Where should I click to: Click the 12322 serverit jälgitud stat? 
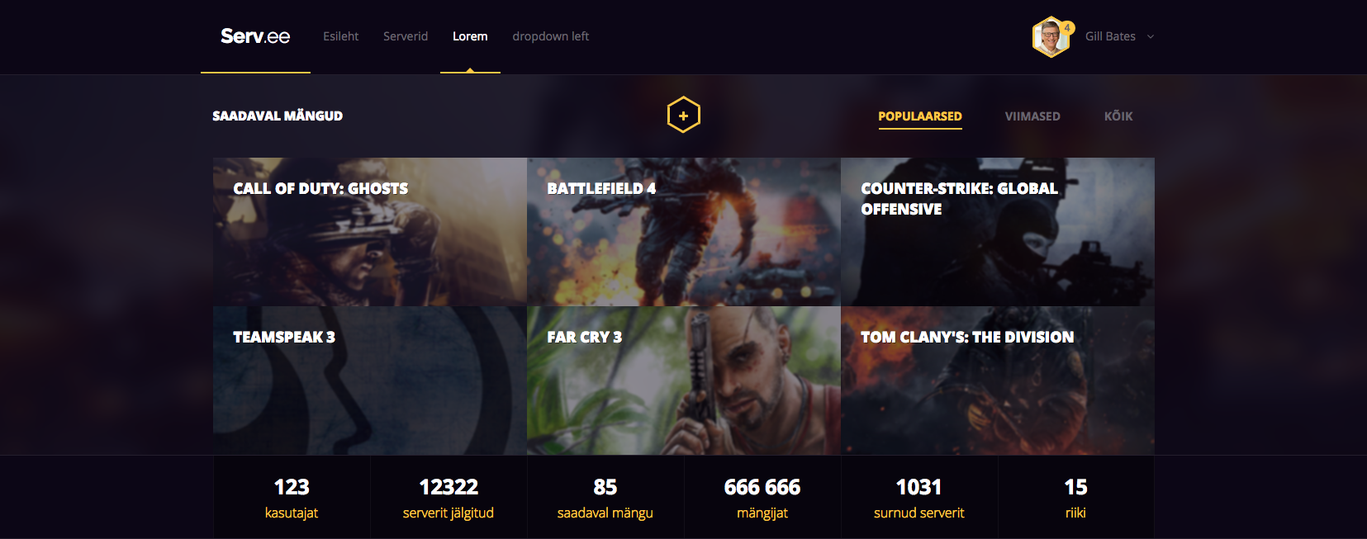coord(449,498)
